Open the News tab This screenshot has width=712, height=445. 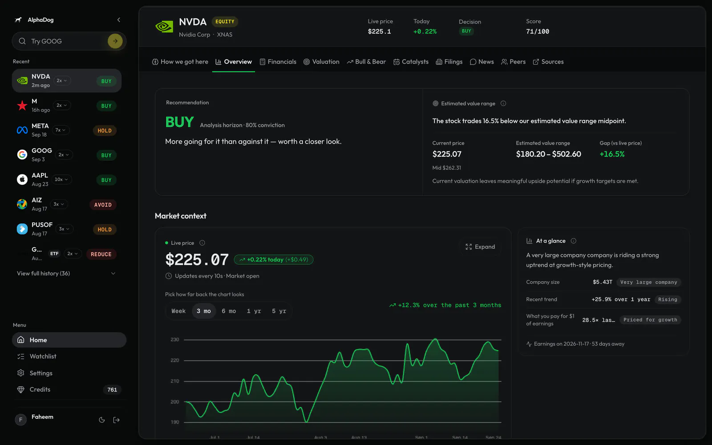[x=482, y=62]
